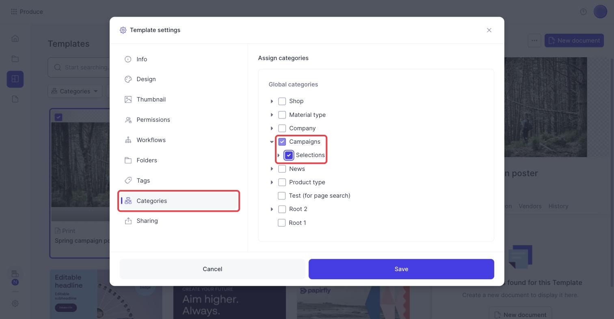Click New document button in header
614x319 pixels.
click(x=574, y=40)
